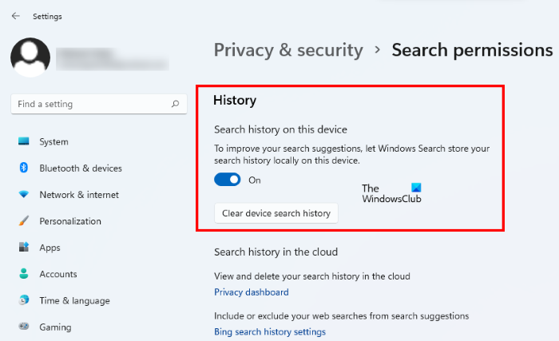Open Privacy & security breadcrumb
The image size is (559, 341).
click(288, 50)
